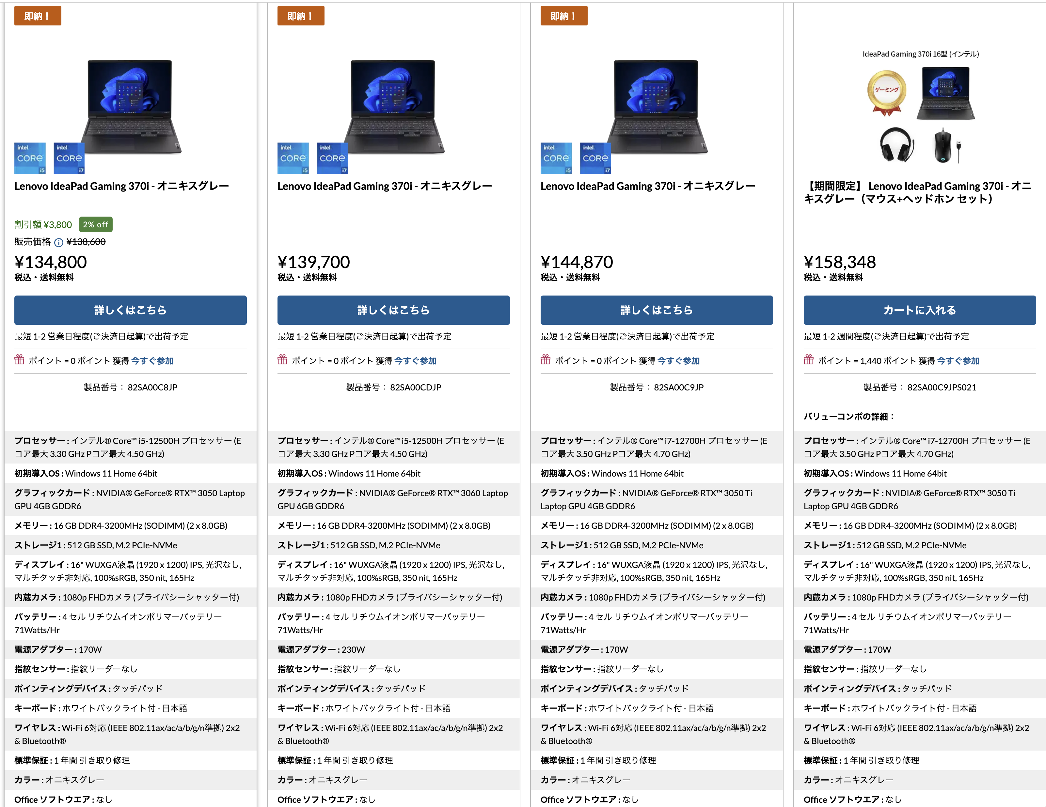Click the 即納！ badge above the ¥144,870 laptop

564,16
